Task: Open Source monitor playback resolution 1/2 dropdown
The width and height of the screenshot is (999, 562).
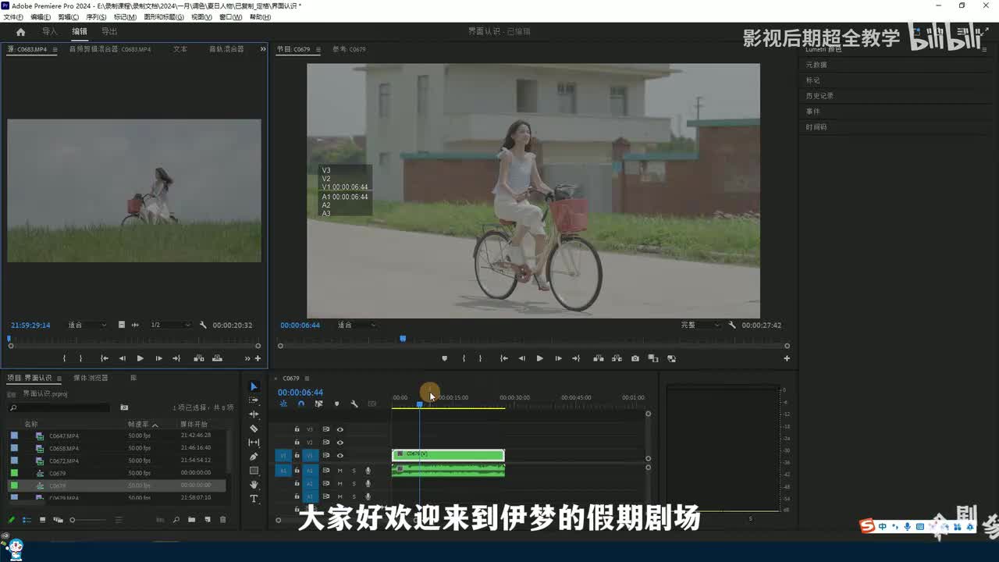Action: coord(169,325)
